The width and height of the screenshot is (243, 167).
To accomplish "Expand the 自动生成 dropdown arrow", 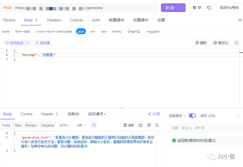I will click(x=28, y=43).
